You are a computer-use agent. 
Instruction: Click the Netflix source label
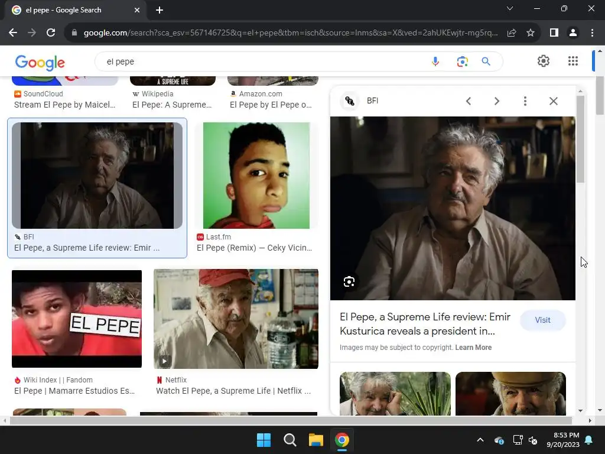pyautogui.click(x=171, y=380)
